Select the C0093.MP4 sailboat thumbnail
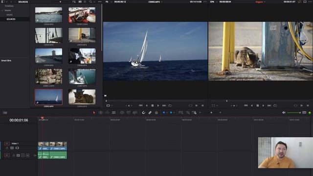Screen dimensions: 313x176 pyautogui.click(x=48, y=97)
